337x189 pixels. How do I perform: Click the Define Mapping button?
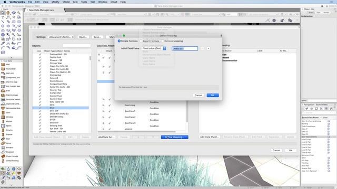(x=174, y=137)
